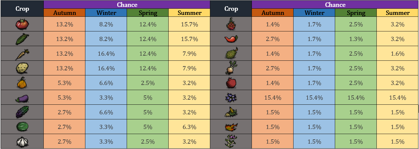This screenshot has height=149, width=419.
Task: Click the dragon fruit crop icon
Action: point(231,24)
